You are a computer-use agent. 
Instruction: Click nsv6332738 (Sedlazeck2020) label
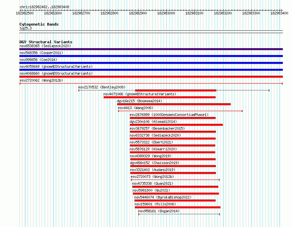155,135
